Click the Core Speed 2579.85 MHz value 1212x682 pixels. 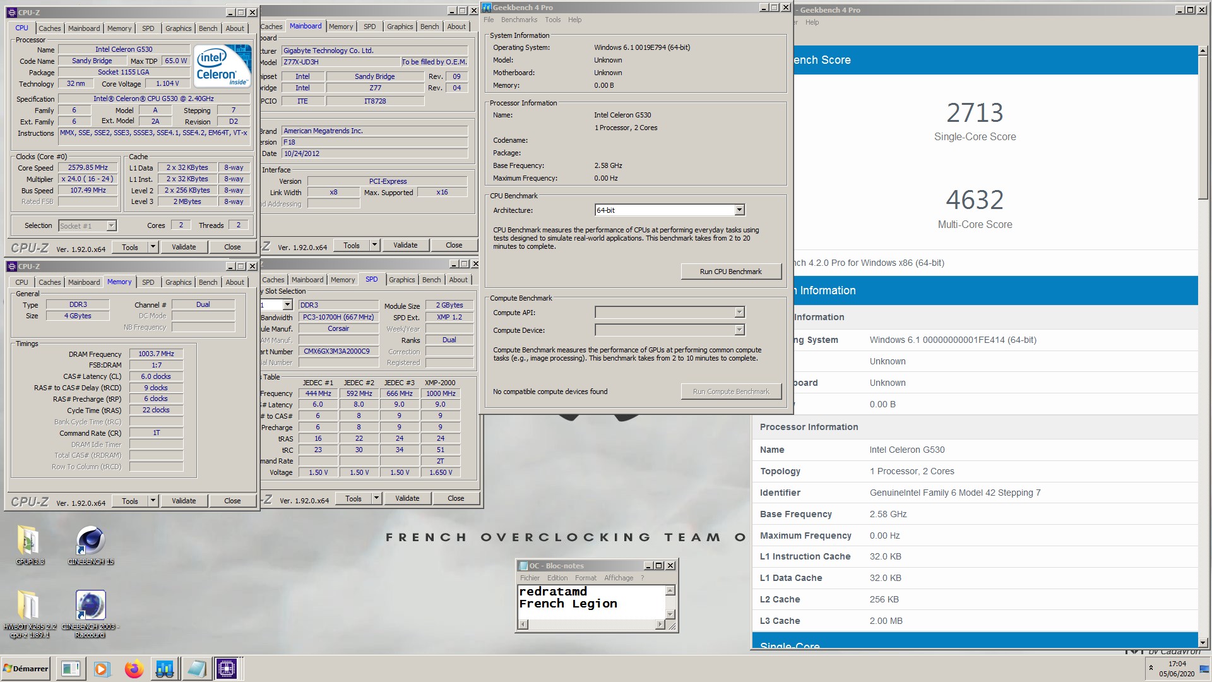88,167
